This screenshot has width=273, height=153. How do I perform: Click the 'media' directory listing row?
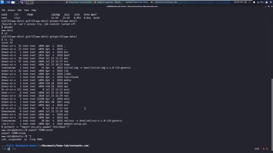pos(36,80)
